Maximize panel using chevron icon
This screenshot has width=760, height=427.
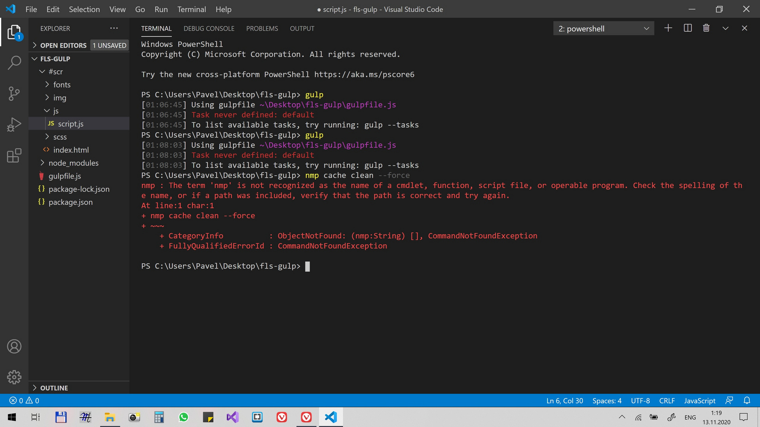[725, 28]
